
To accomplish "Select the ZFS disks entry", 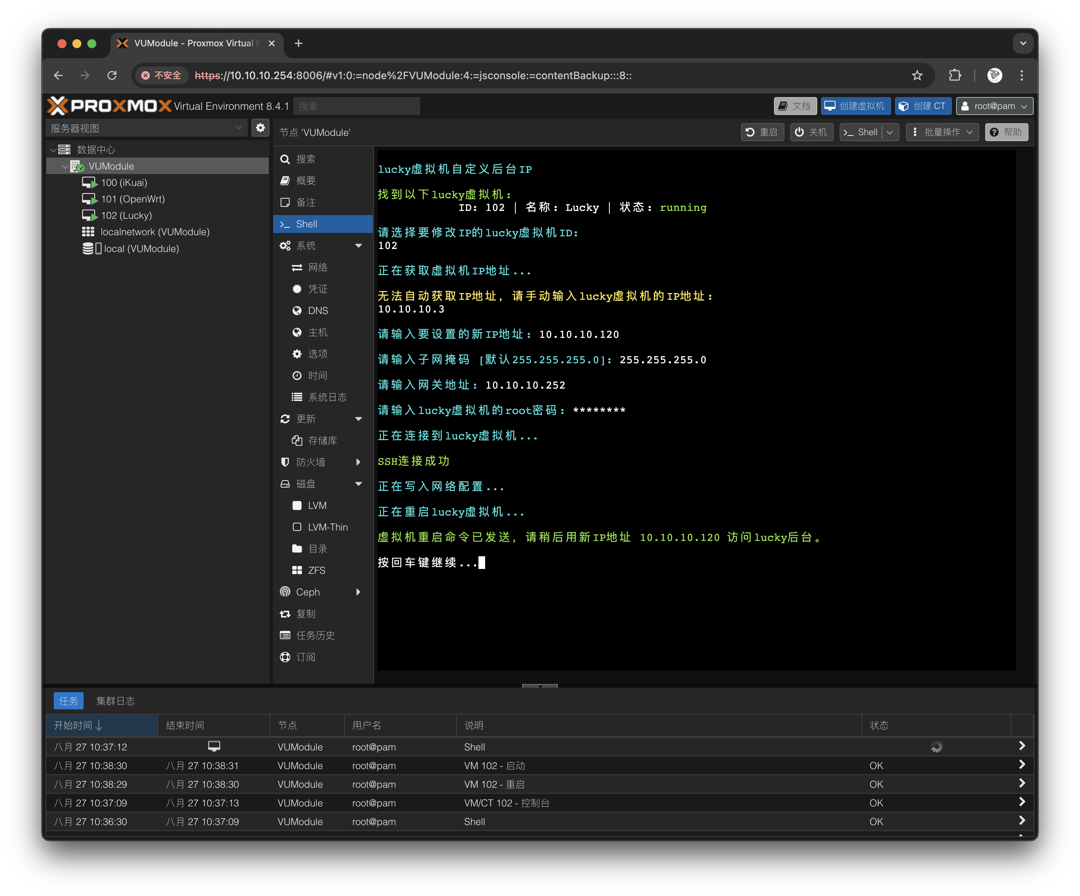I will coord(316,570).
